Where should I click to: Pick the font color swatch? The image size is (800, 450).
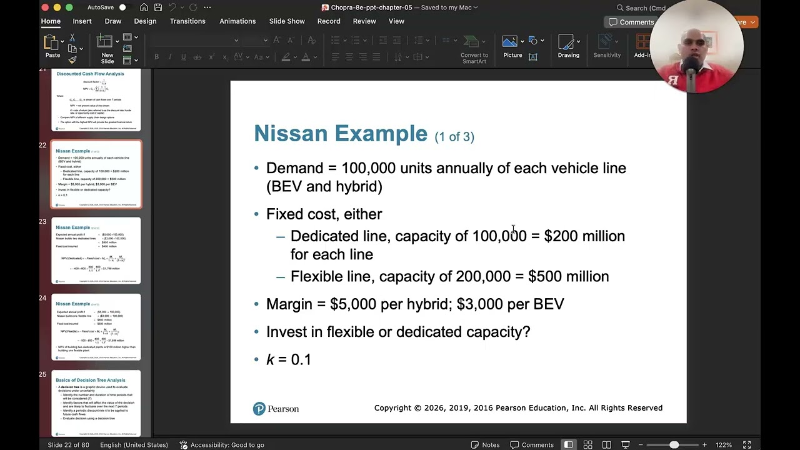[306, 57]
